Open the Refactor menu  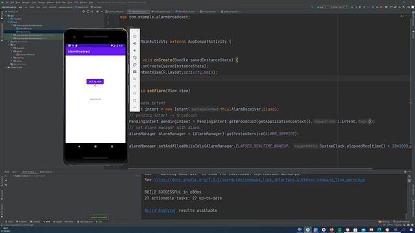pyautogui.click(x=51, y=3)
